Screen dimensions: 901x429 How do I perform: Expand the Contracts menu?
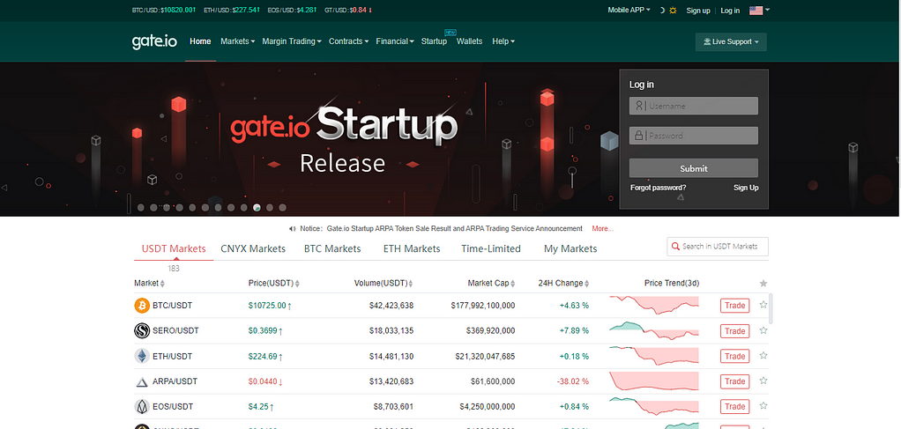pos(349,41)
